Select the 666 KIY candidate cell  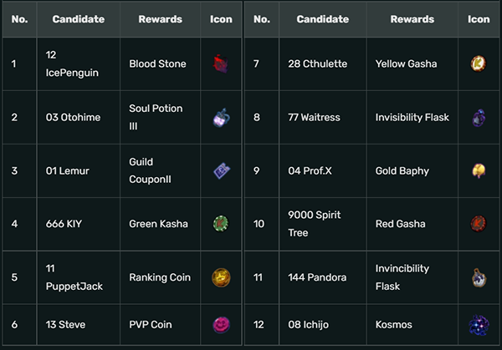[x=79, y=224]
